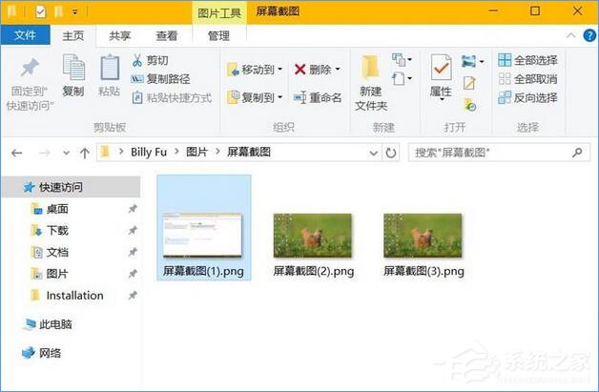Delete the file with 删除 red X
The height and width of the screenshot is (392, 599).
tap(313, 70)
